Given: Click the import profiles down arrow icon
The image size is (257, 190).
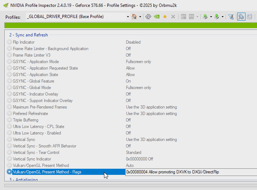Looking at the screenshot, I should pos(217,17).
